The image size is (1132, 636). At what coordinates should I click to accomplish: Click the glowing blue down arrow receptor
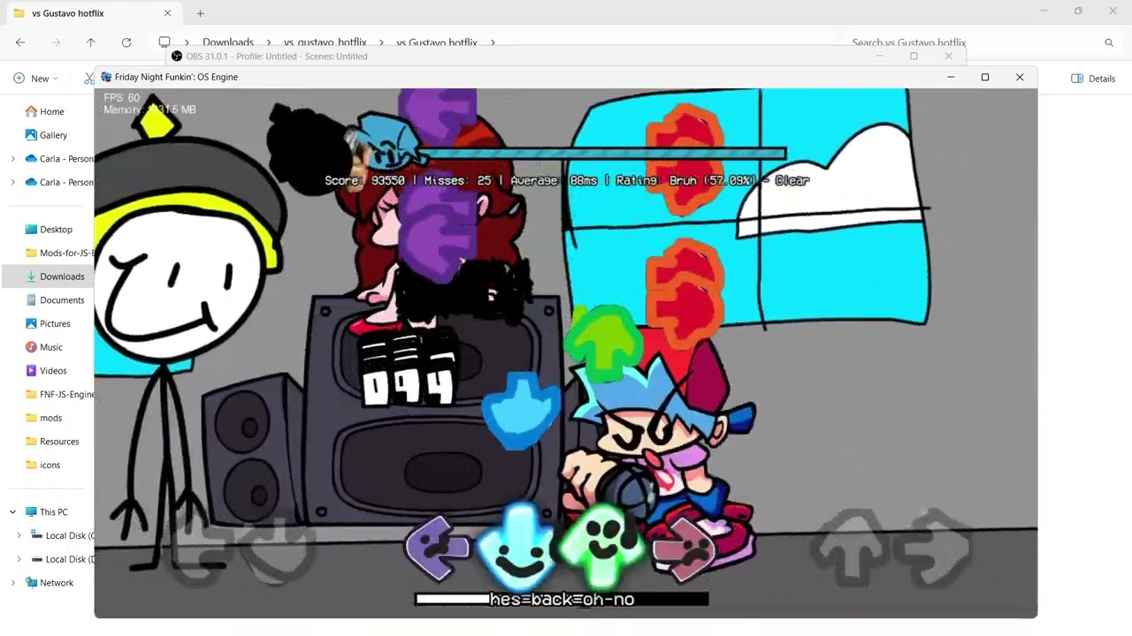click(518, 548)
